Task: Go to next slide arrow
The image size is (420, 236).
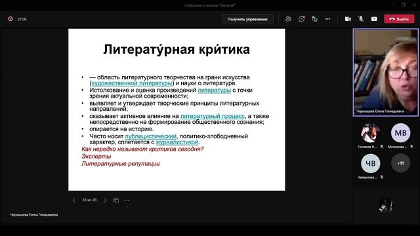Action: click(x=105, y=201)
